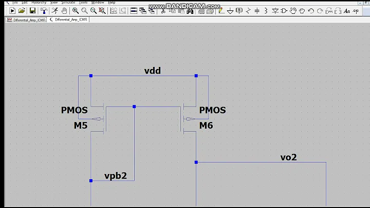Find with binoculars icon

[x=190, y=11]
